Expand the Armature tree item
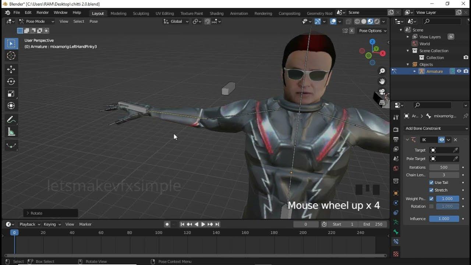Screen dimensions: 471x265 (x=415, y=71)
